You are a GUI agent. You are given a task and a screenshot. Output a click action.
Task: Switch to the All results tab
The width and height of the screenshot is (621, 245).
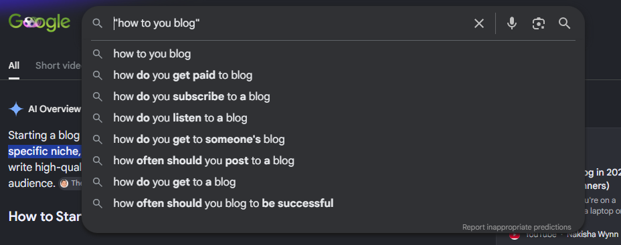(14, 65)
